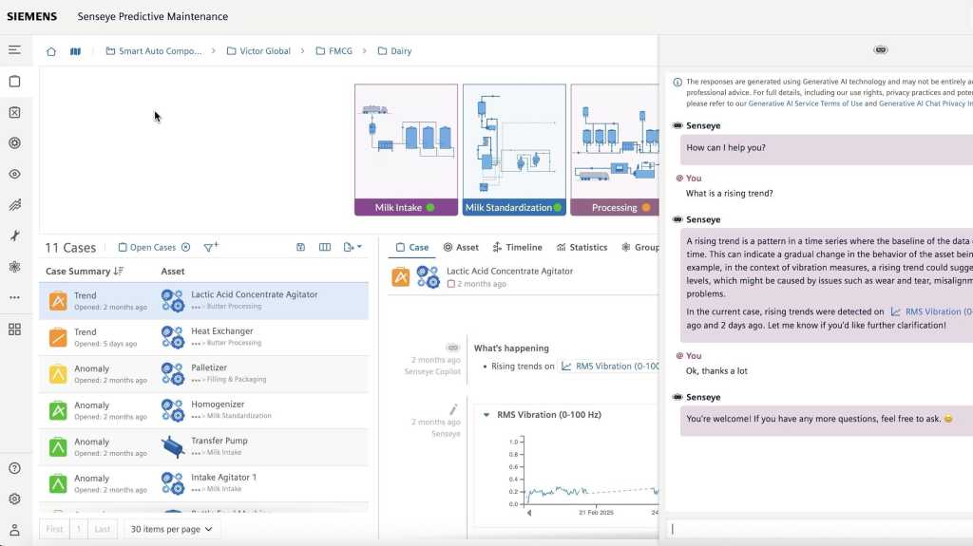Open the help question mark icon
The width and height of the screenshot is (973, 546).
click(x=14, y=468)
